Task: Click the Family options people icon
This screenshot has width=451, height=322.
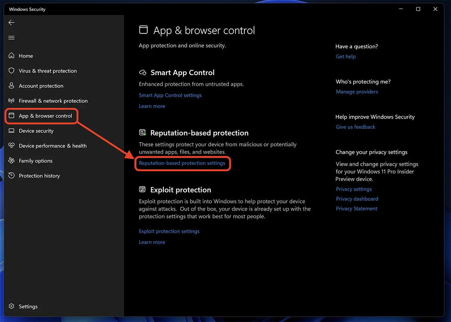Action: [x=12, y=161]
